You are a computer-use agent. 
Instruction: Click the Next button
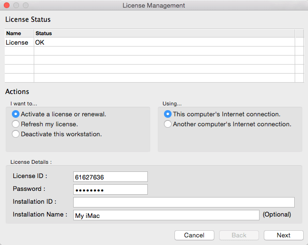point(283,235)
